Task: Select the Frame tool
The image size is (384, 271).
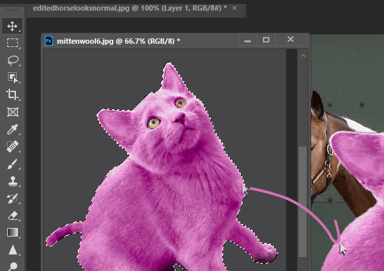Action: [x=12, y=112]
